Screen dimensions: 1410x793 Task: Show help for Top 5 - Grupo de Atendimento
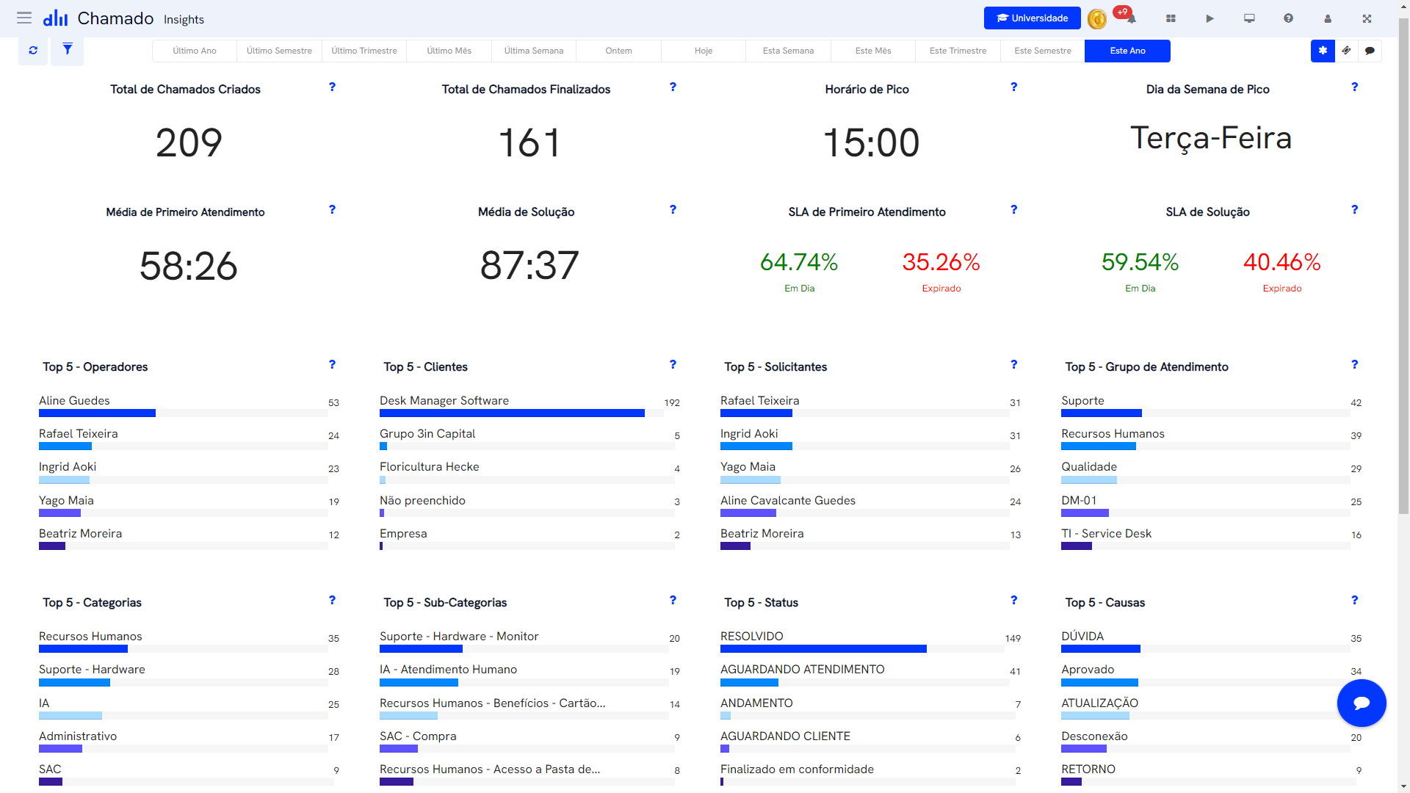[1354, 364]
